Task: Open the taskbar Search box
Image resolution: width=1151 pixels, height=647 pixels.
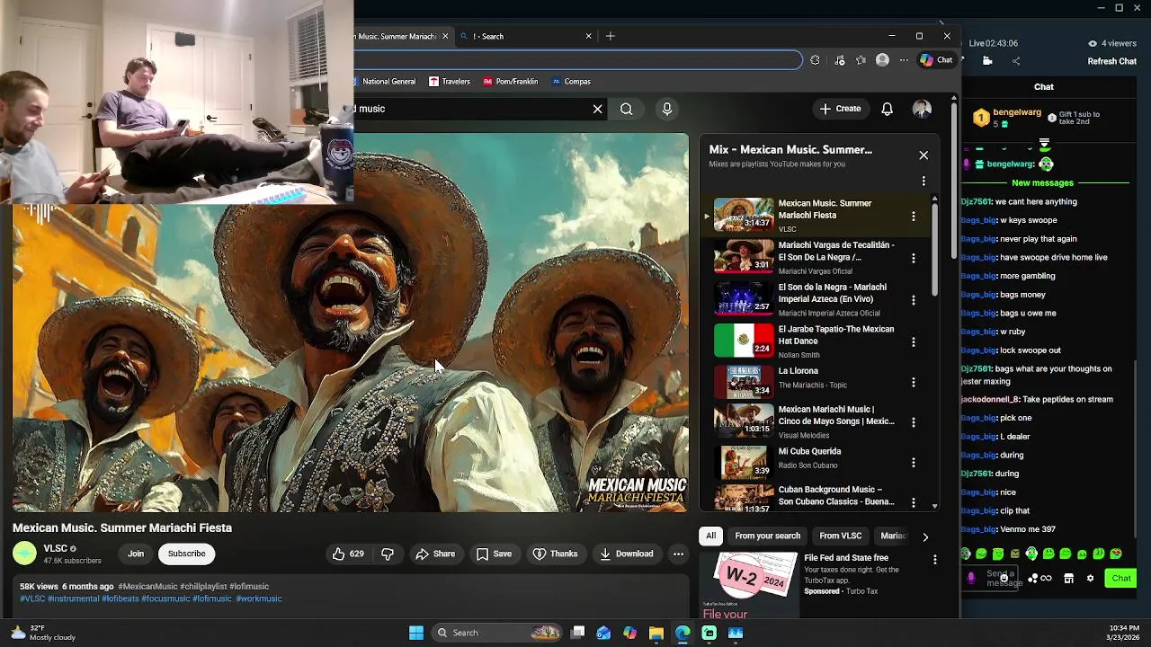Action: coord(497,633)
